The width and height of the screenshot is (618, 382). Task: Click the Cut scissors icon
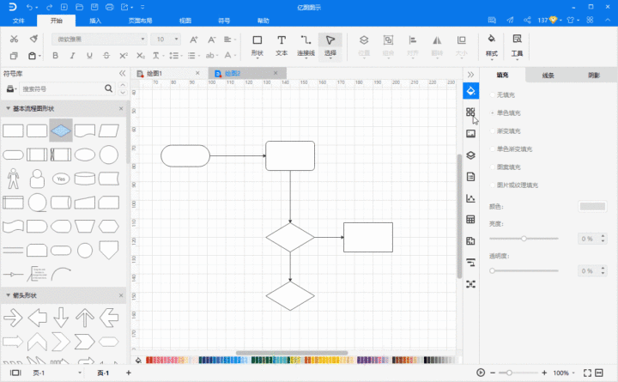click(14, 39)
